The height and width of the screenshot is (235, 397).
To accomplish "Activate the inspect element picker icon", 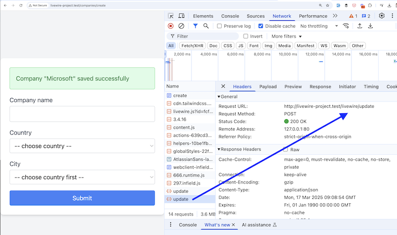I will coord(171,16).
